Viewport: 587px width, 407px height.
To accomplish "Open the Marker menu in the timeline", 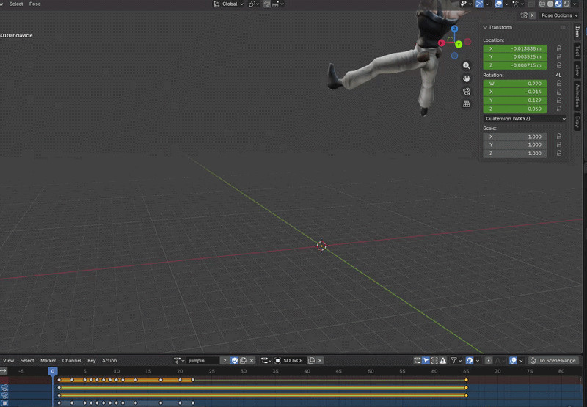I will [x=48, y=361].
